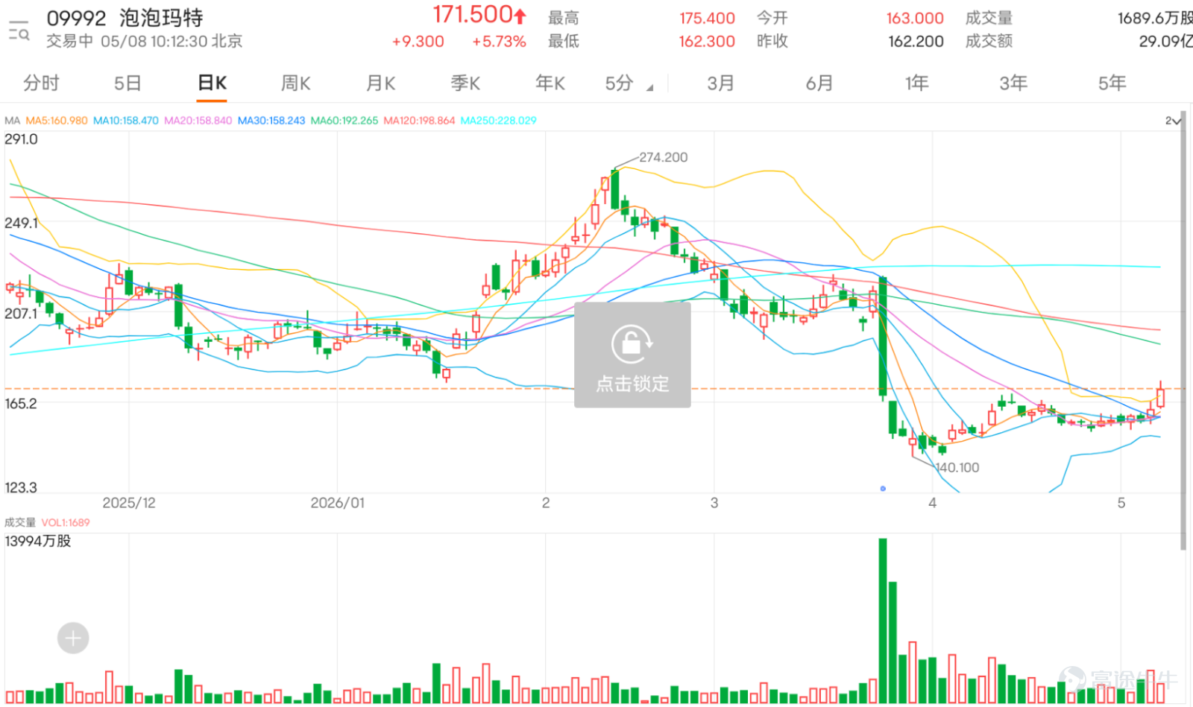Select the 日K tab
The height and width of the screenshot is (707, 1193).
click(x=213, y=83)
